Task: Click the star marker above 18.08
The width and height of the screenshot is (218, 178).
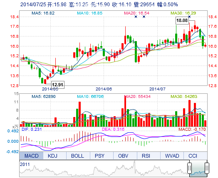Action: (x=189, y=17)
